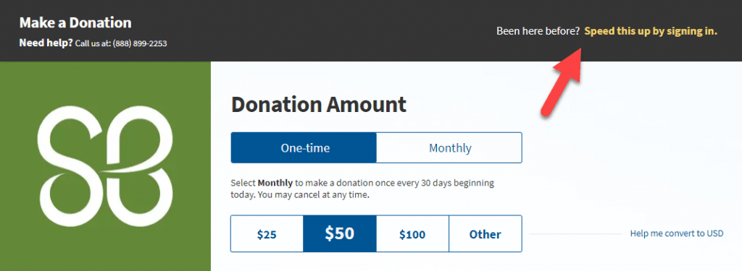Select Other to enter a custom amount
This screenshot has width=742, height=271.
pyautogui.click(x=485, y=234)
